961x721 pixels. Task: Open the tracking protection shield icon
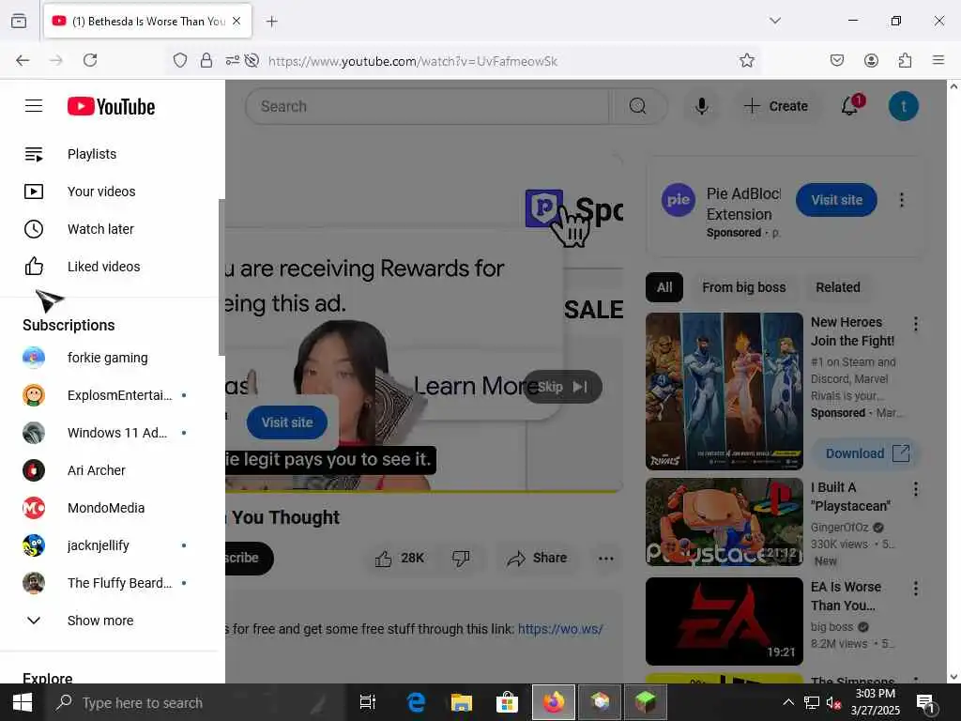click(x=179, y=60)
